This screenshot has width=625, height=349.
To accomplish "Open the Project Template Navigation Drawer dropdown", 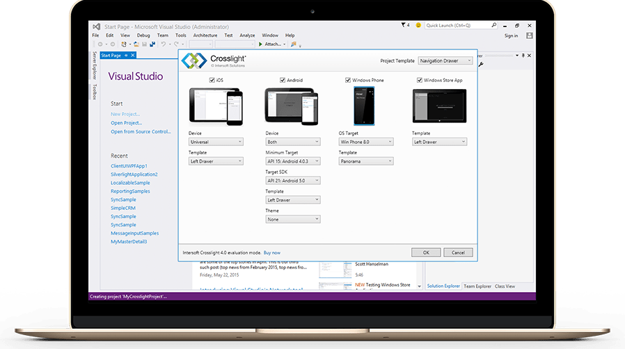I will click(445, 61).
